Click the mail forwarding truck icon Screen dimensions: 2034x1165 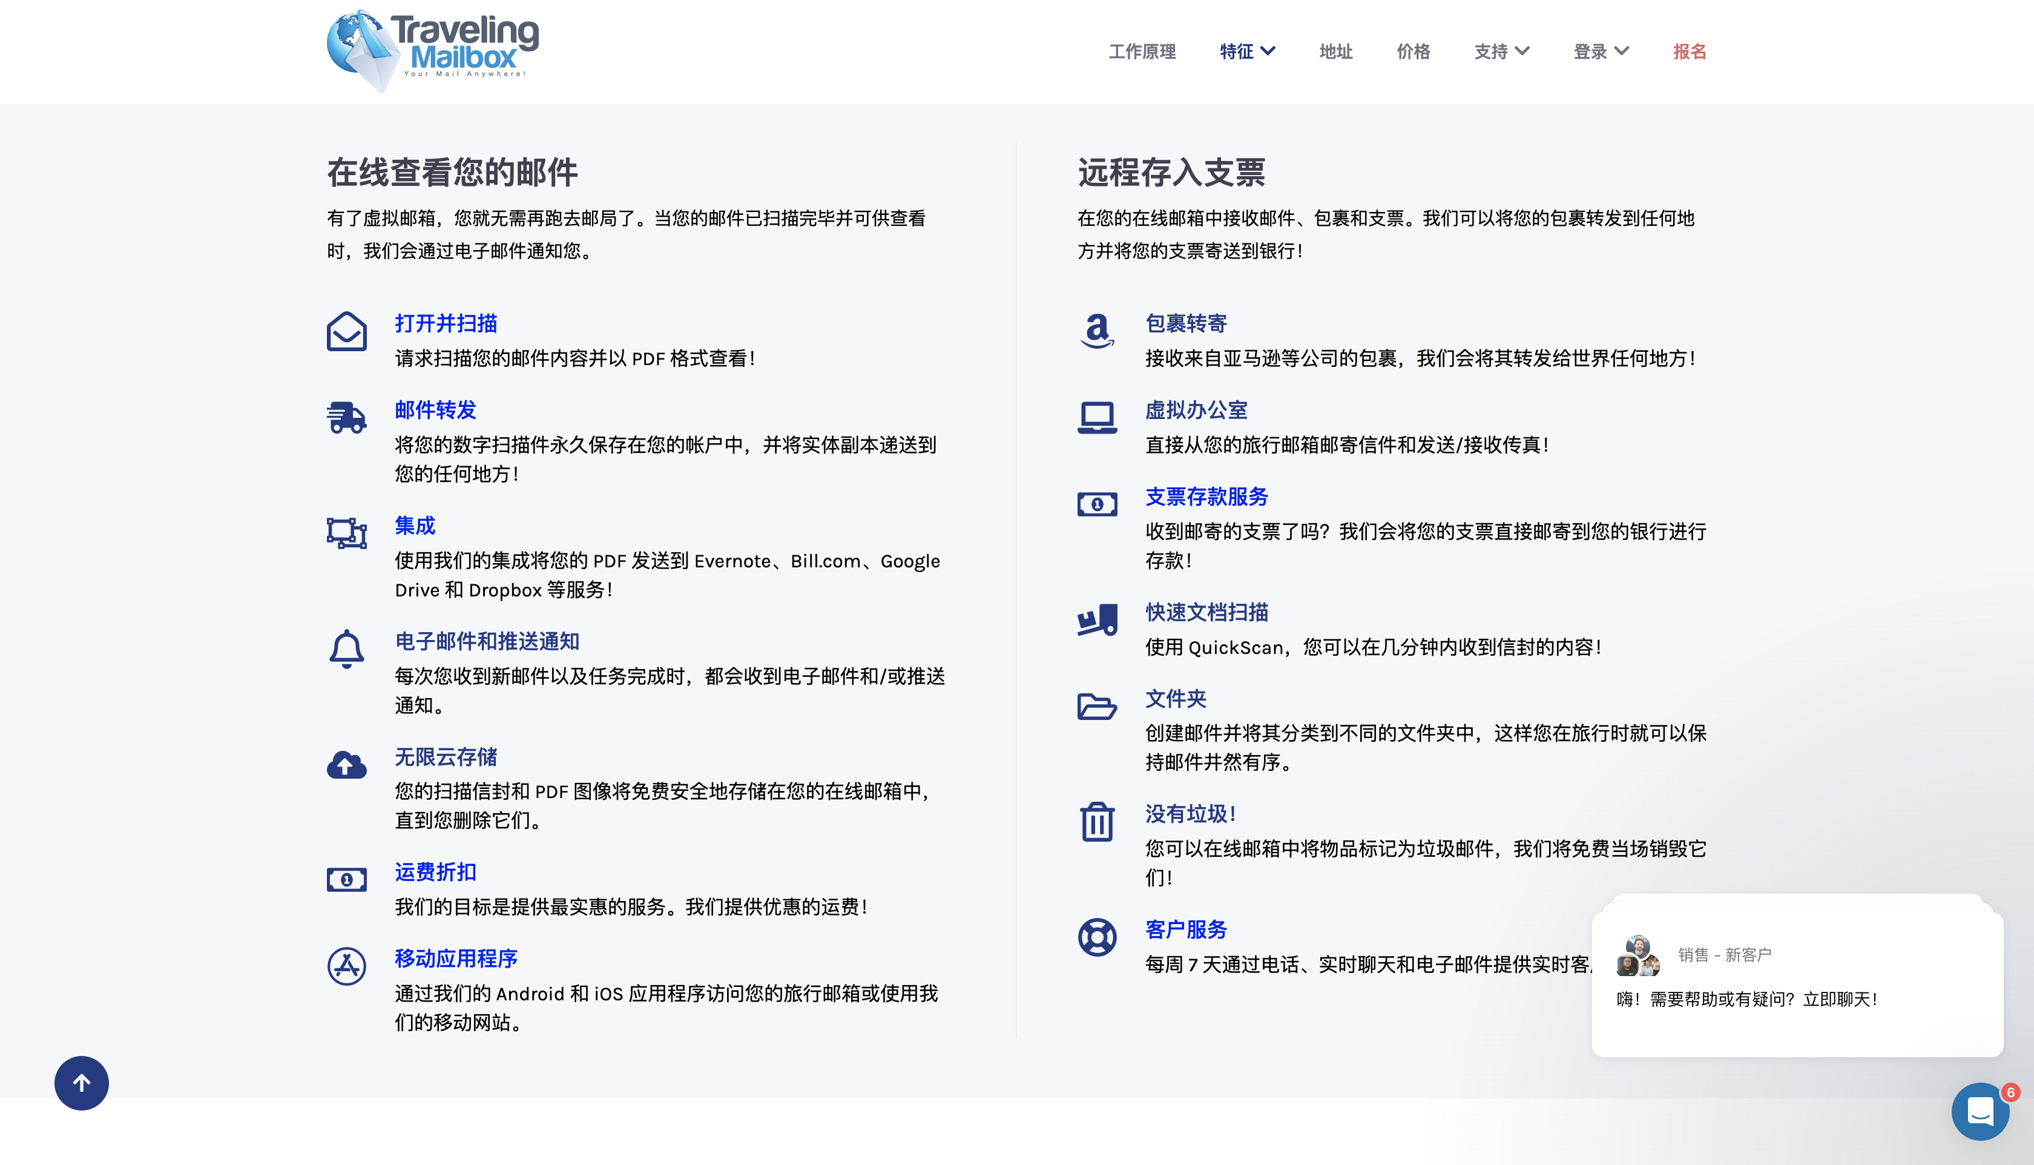tap(346, 418)
